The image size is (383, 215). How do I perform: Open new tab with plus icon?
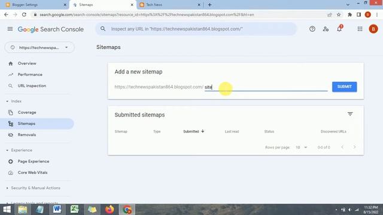pos(209,5)
